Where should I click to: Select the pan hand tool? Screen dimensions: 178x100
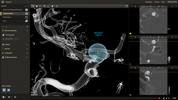[36, 6]
